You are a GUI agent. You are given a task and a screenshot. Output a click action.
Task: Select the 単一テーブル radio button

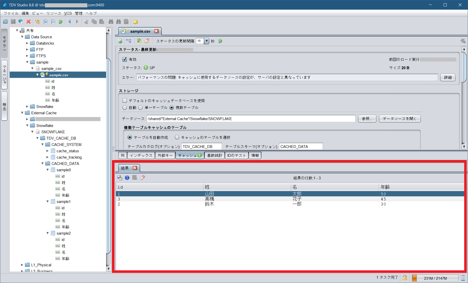point(140,107)
